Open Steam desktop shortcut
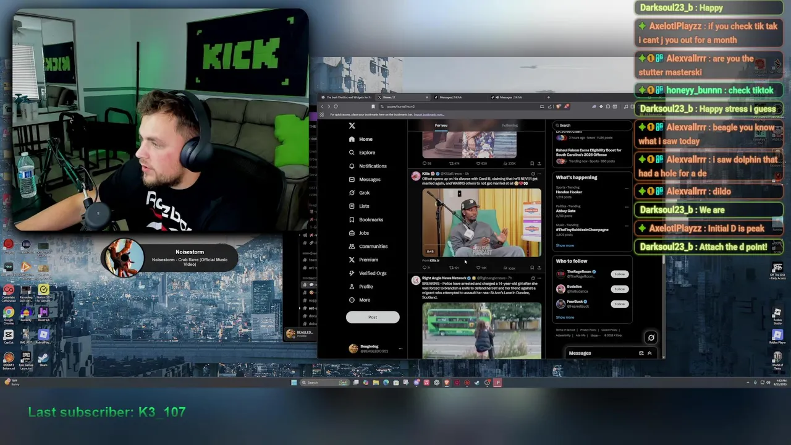Screen dimensions: 791x445 click(43, 357)
